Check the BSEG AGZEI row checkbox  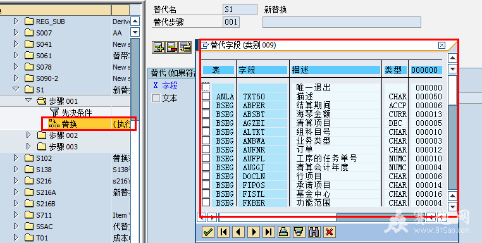[x=206, y=123]
